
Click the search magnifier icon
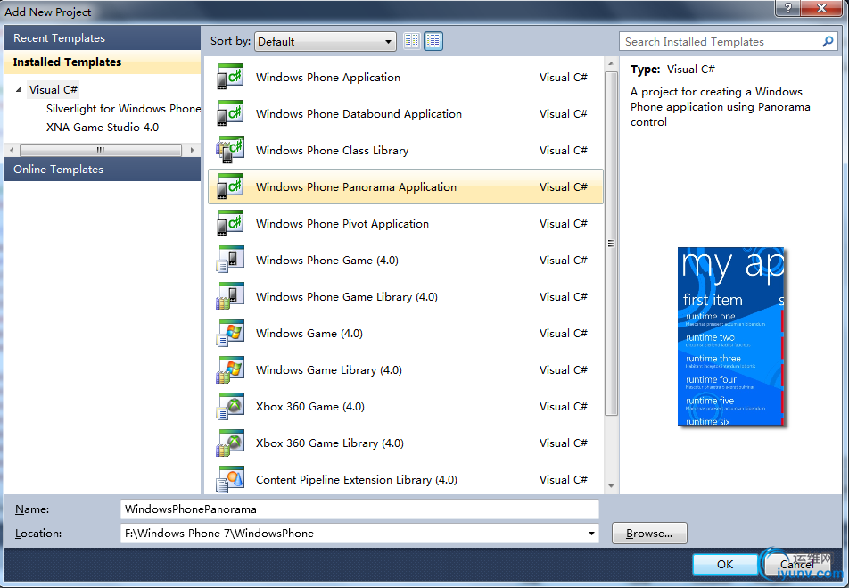click(828, 41)
